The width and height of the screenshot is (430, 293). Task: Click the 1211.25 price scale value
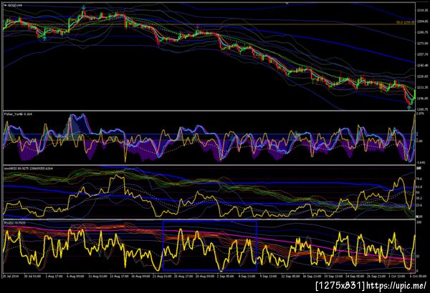(423, 87)
